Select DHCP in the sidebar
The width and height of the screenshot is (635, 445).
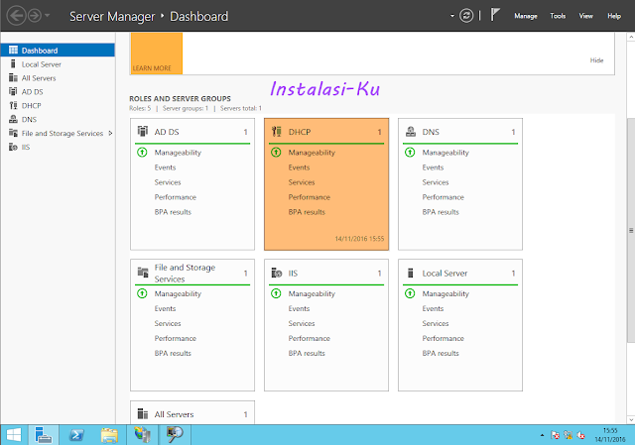(58, 106)
